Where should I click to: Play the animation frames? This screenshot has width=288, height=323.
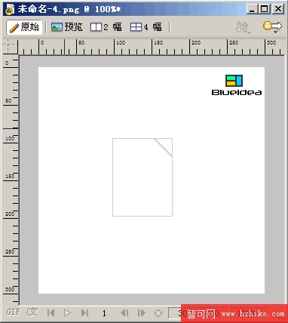coord(68,312)
